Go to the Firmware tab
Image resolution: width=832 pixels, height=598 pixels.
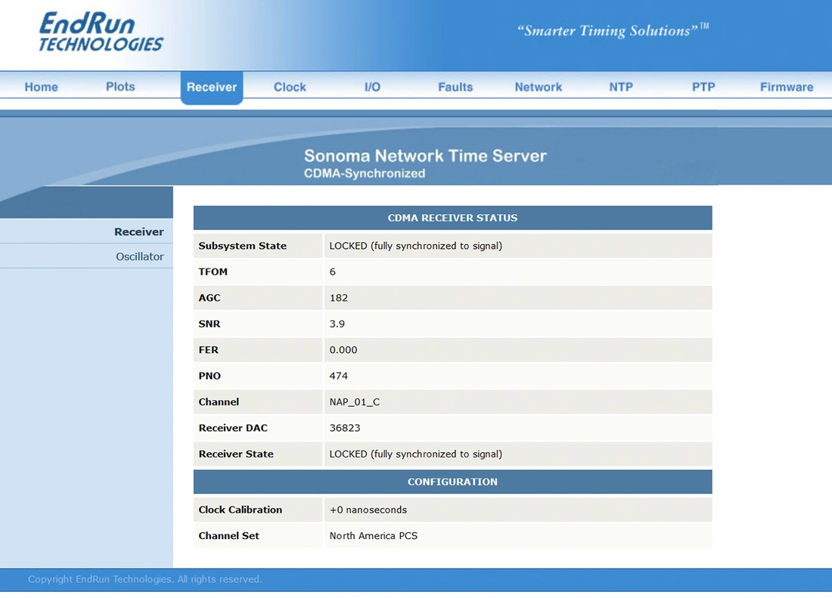point(787,87)
